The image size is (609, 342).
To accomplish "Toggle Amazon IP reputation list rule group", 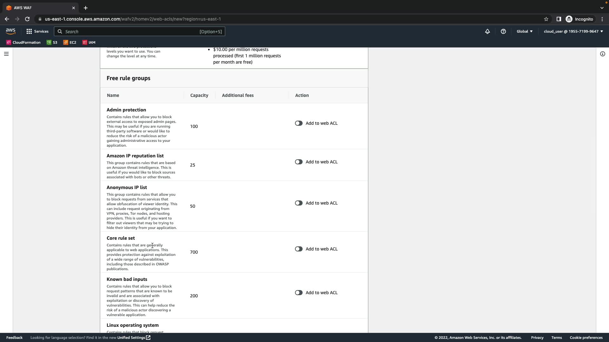I will [x=298, y=162].
